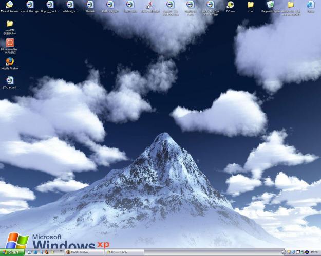Expand hidden tray icons with the arrow

tap(284, 252)
